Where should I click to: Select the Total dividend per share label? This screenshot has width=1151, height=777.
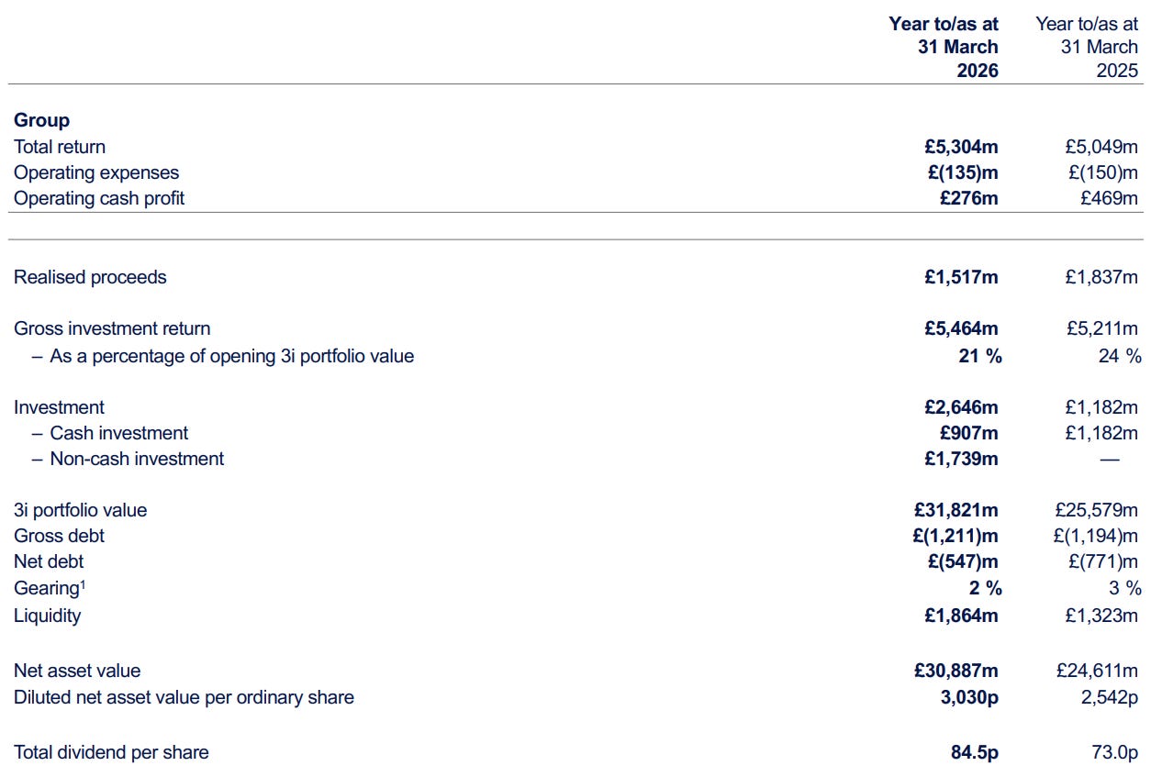111,752
